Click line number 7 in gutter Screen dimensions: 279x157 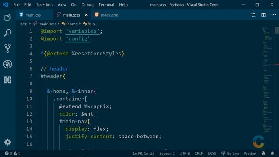point(31,76)
